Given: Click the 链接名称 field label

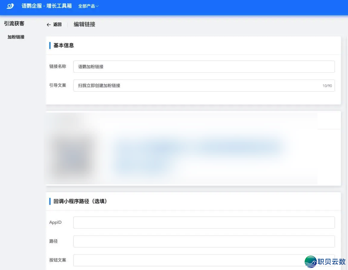Looking at the screenshot, I should (x=58, y=66).
